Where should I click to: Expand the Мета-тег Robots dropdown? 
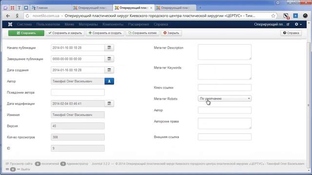coord(225,98)
